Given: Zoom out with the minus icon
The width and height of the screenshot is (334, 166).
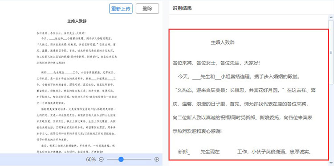Looking at the screenshot, I should click(x=102, y=159).
